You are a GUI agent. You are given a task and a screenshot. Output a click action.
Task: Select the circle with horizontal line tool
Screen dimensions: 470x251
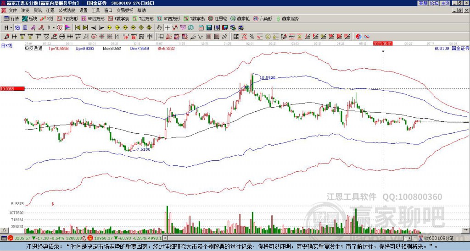62,37
